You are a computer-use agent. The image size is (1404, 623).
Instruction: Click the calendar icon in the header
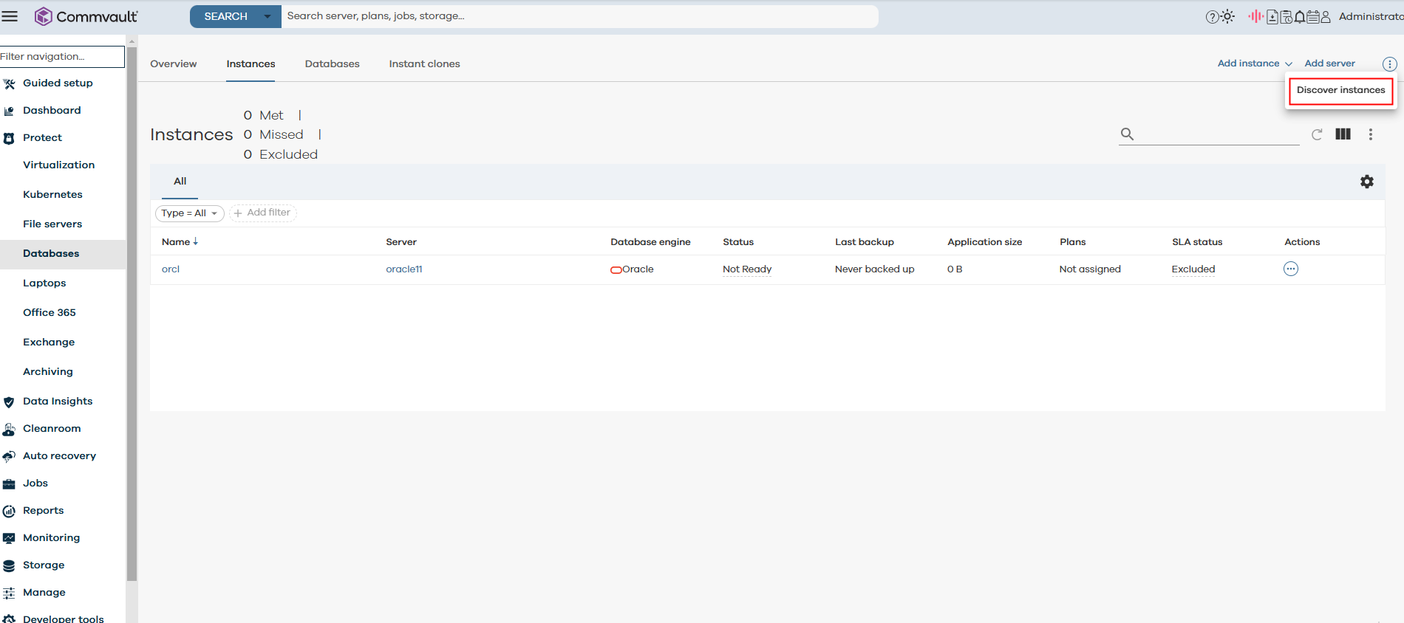click(x=1313, y=17)
